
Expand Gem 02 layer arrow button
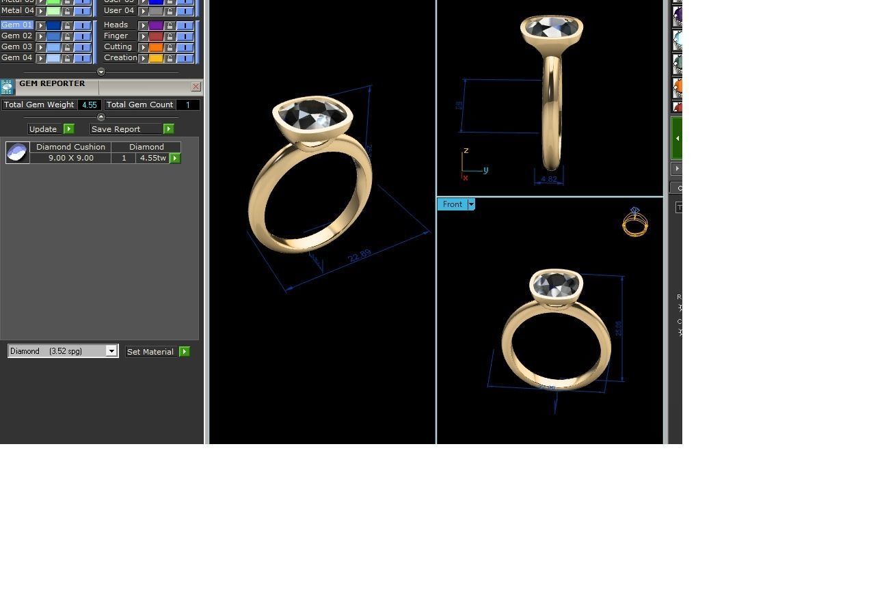pos(40,36)
